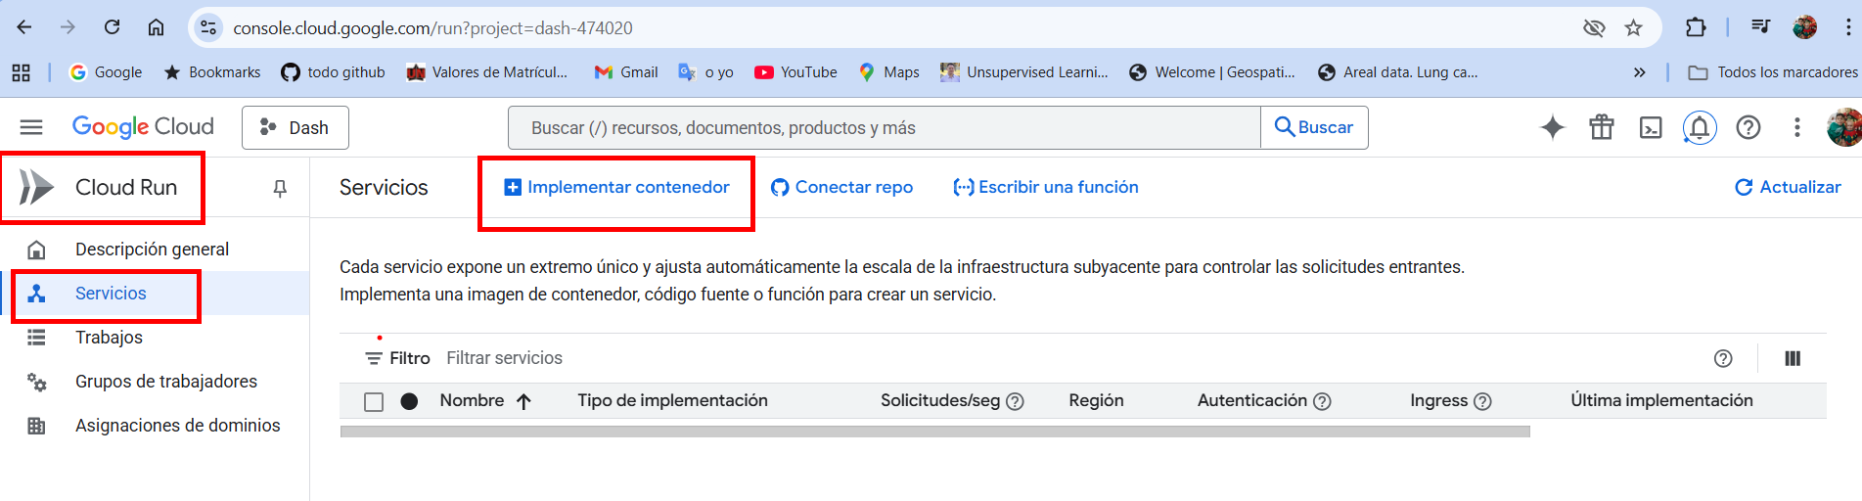Click Actualizar to refresh services
The height and width of the screenshot is (501, 1862).
1788,187
